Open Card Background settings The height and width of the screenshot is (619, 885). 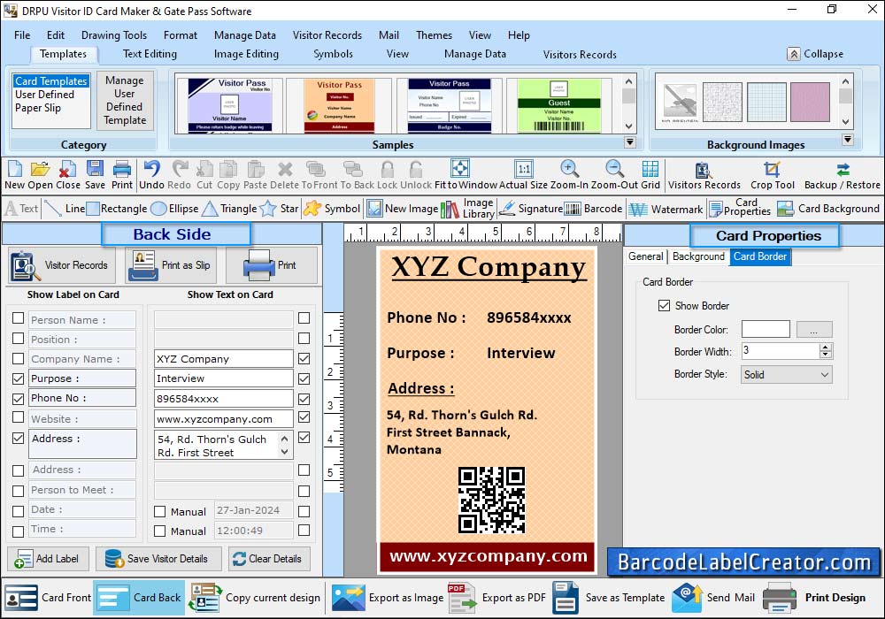pos(828,209)
